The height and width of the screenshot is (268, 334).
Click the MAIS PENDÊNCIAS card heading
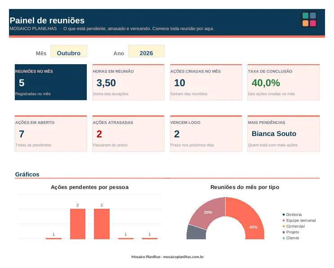(267, 123)
